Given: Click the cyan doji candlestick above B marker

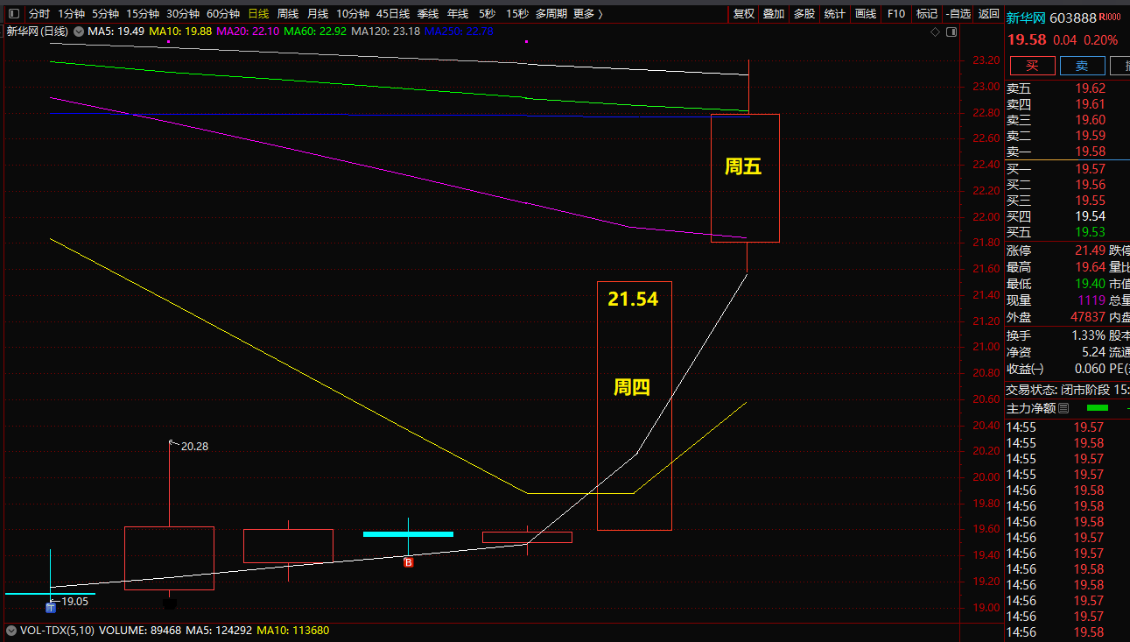Looking at the screenshot, I should pos(408,533).
